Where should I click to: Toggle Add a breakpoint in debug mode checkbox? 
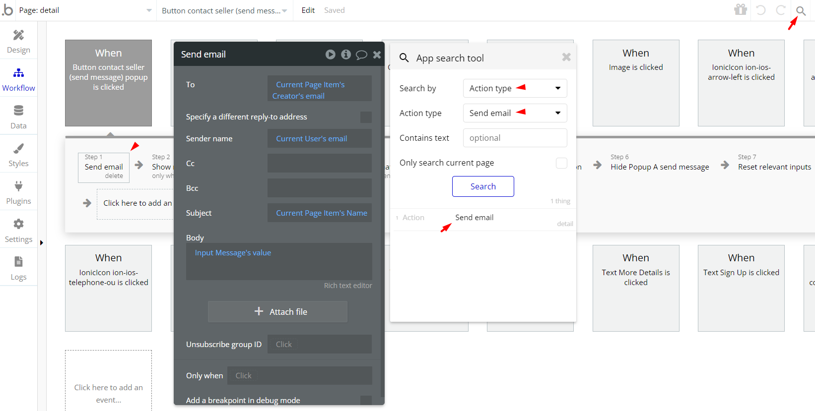[x=366, y=400]
